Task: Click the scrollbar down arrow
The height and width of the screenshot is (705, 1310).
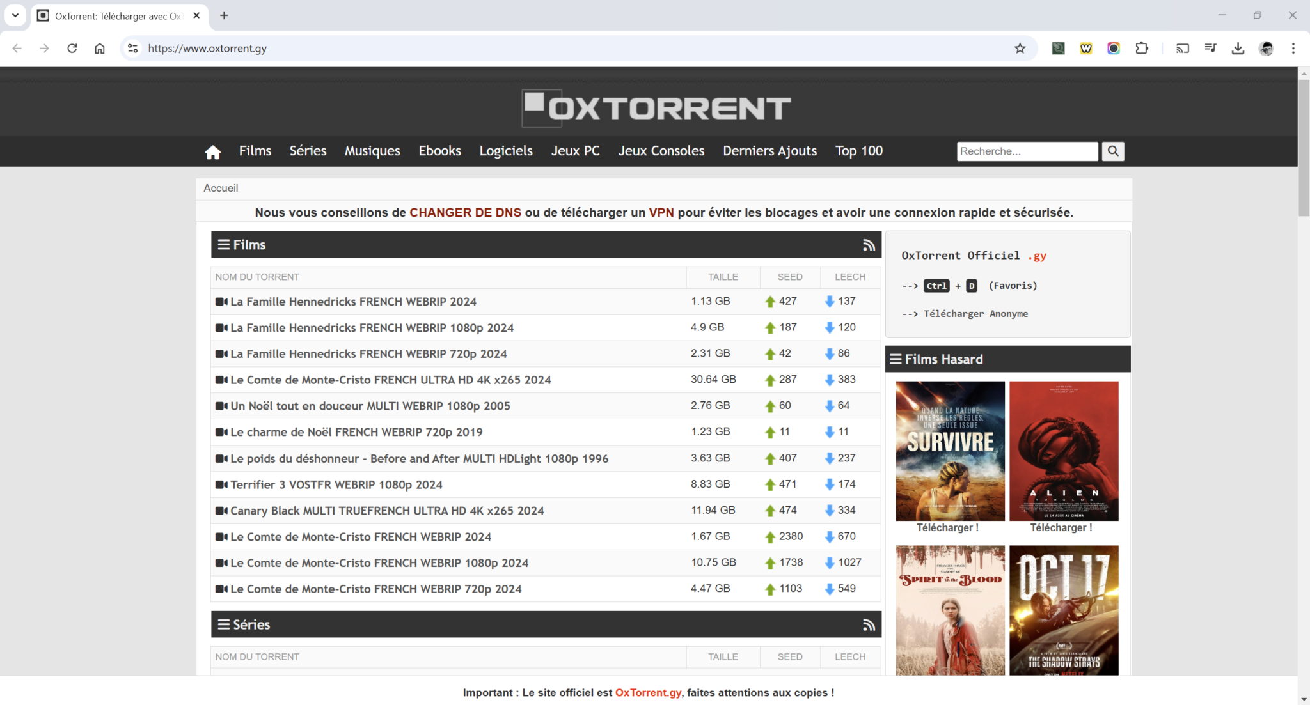Action: point(1303,698)
